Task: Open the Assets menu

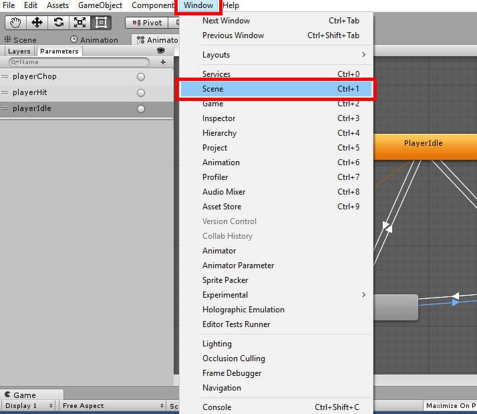Action: coord(58,5)
